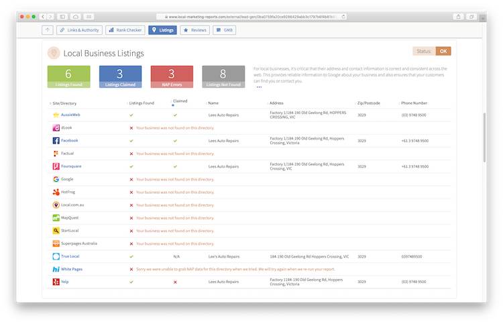Click the Facebook logo icon

(56, 140)
